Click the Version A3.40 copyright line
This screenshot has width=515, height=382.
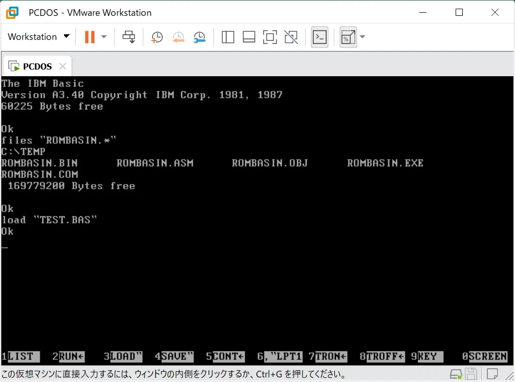point(142,95)
